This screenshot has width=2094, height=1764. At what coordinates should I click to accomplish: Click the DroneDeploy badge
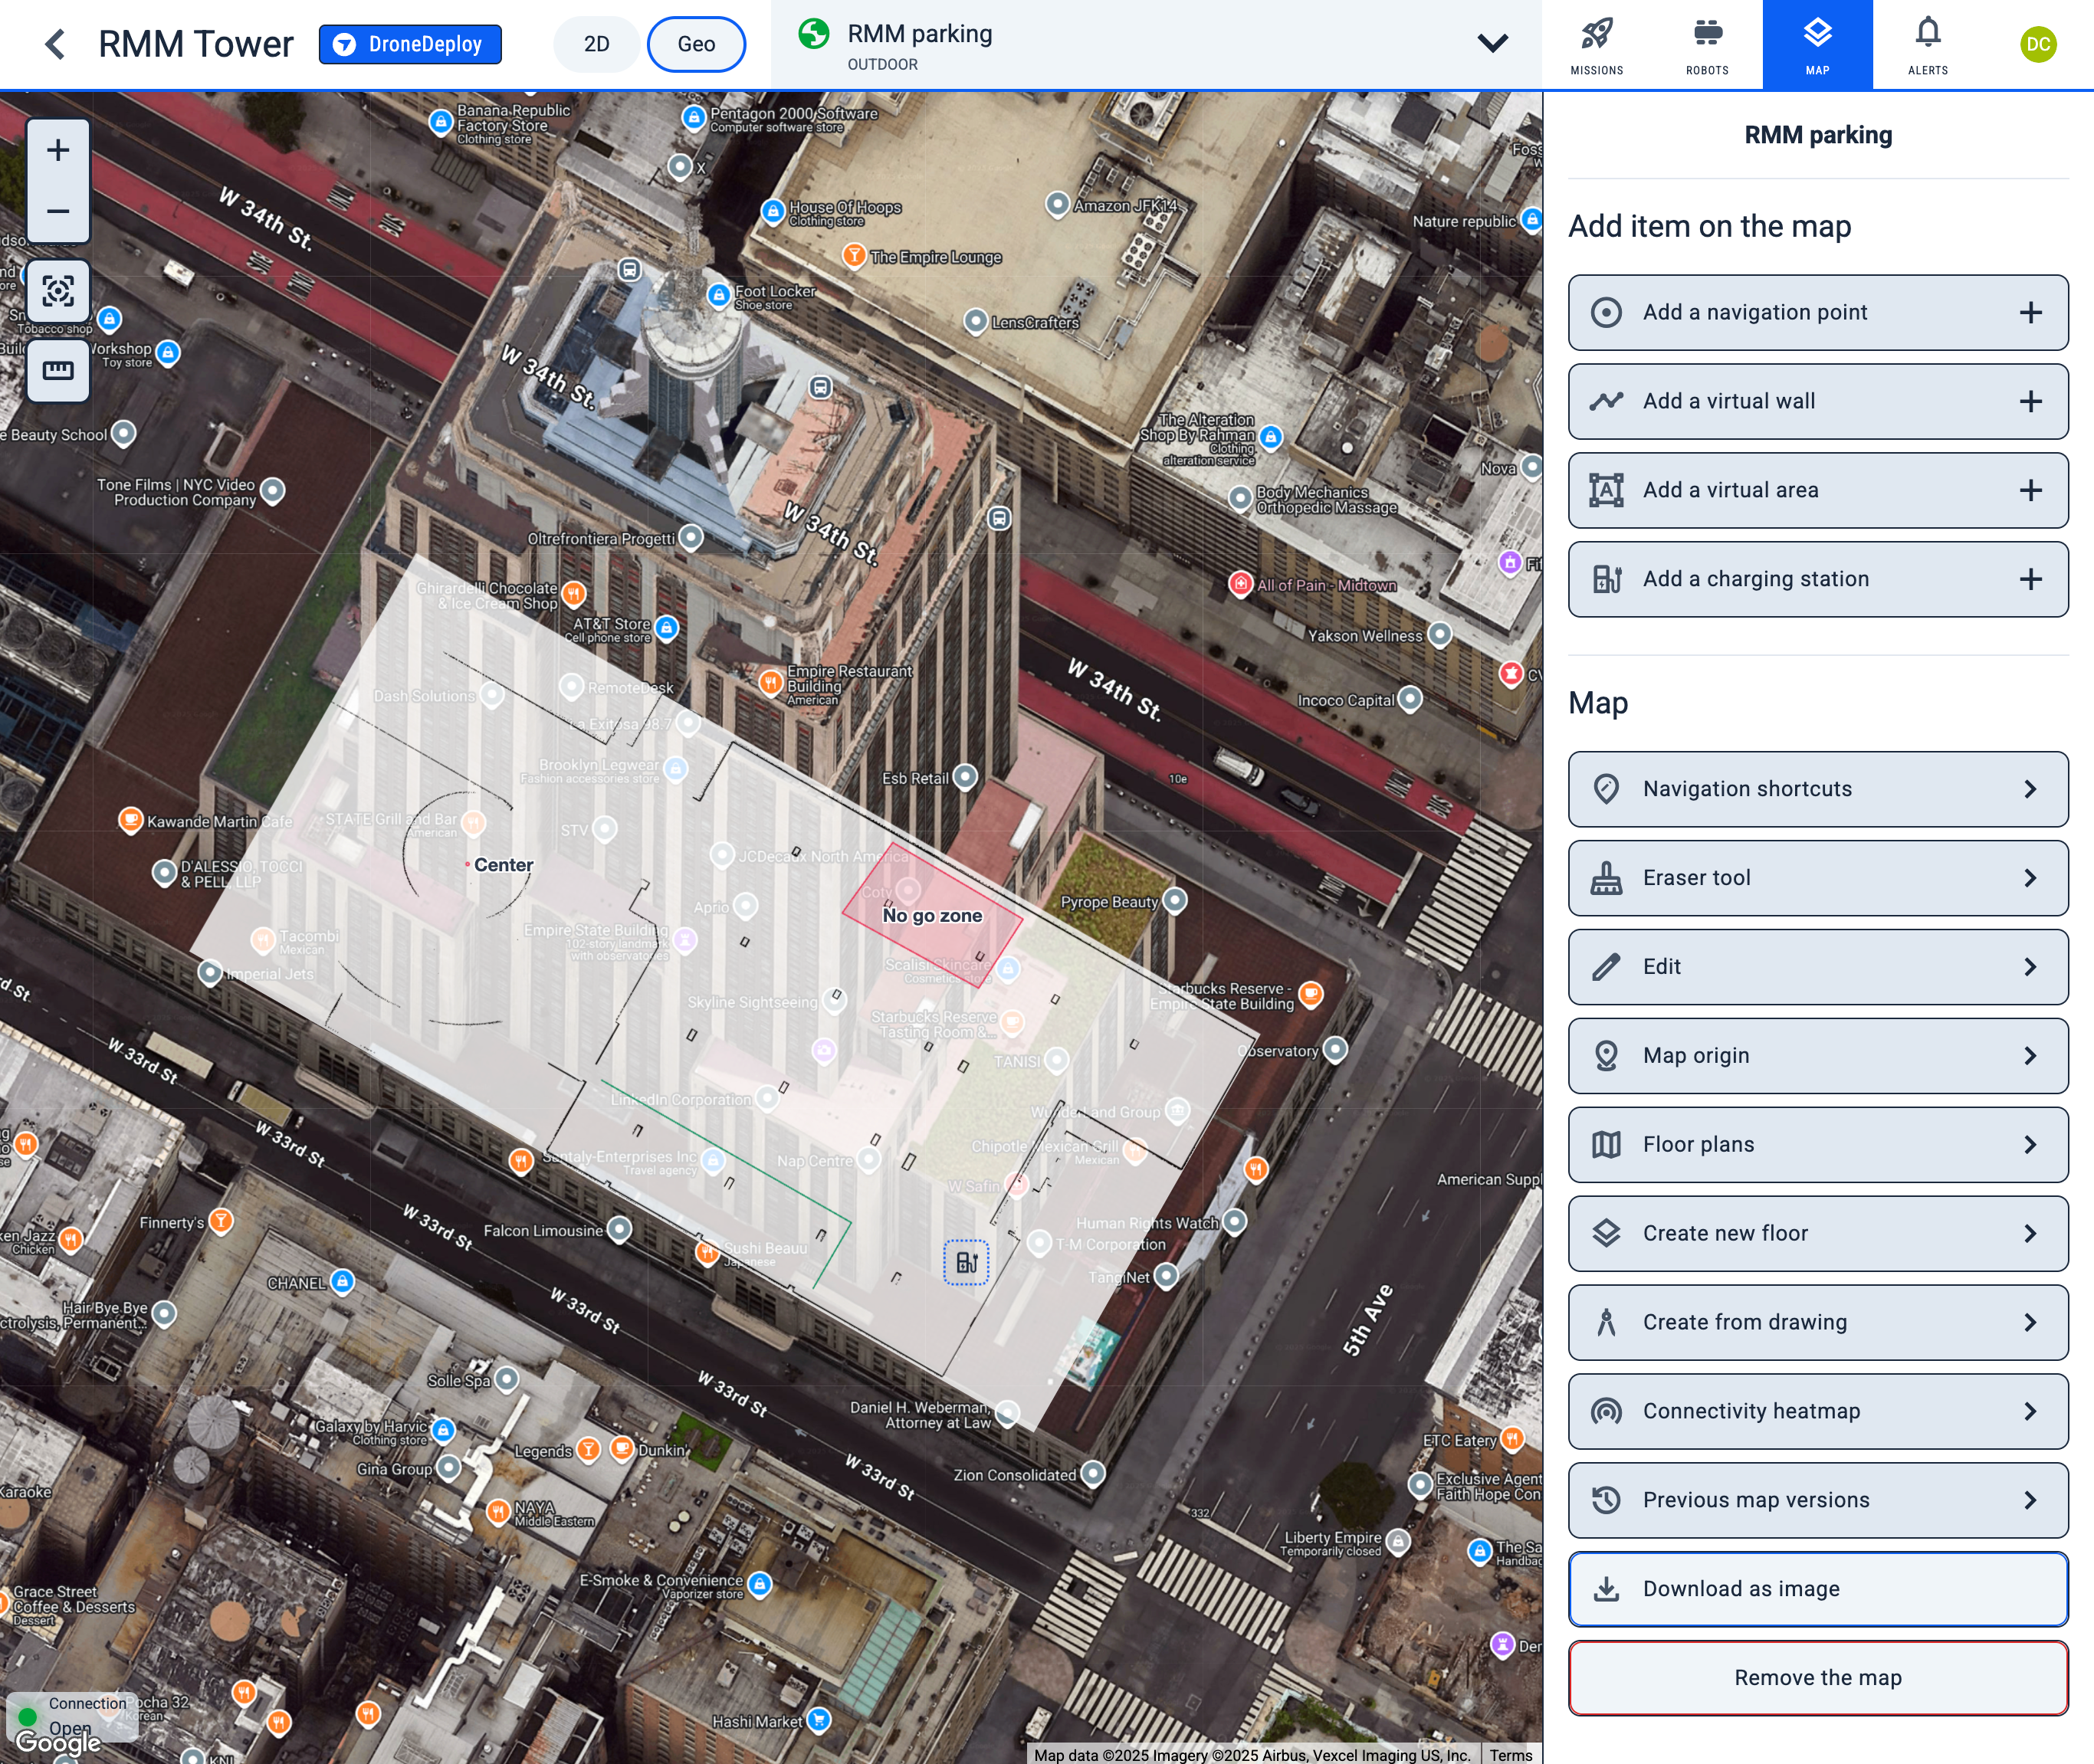[410, 44]
